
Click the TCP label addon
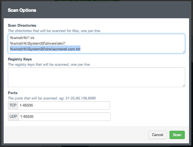pos(13,105)
